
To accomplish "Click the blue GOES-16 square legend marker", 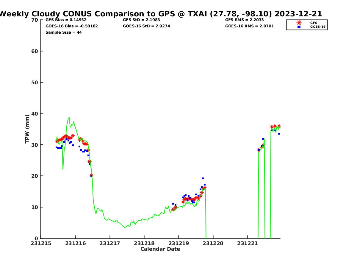I will [x=299, y=27].
